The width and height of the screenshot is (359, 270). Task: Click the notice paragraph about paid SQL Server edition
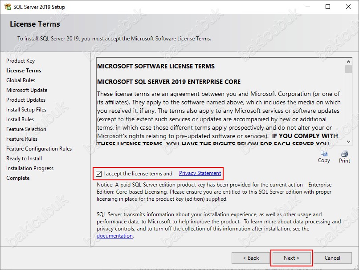tap(214, 192)
